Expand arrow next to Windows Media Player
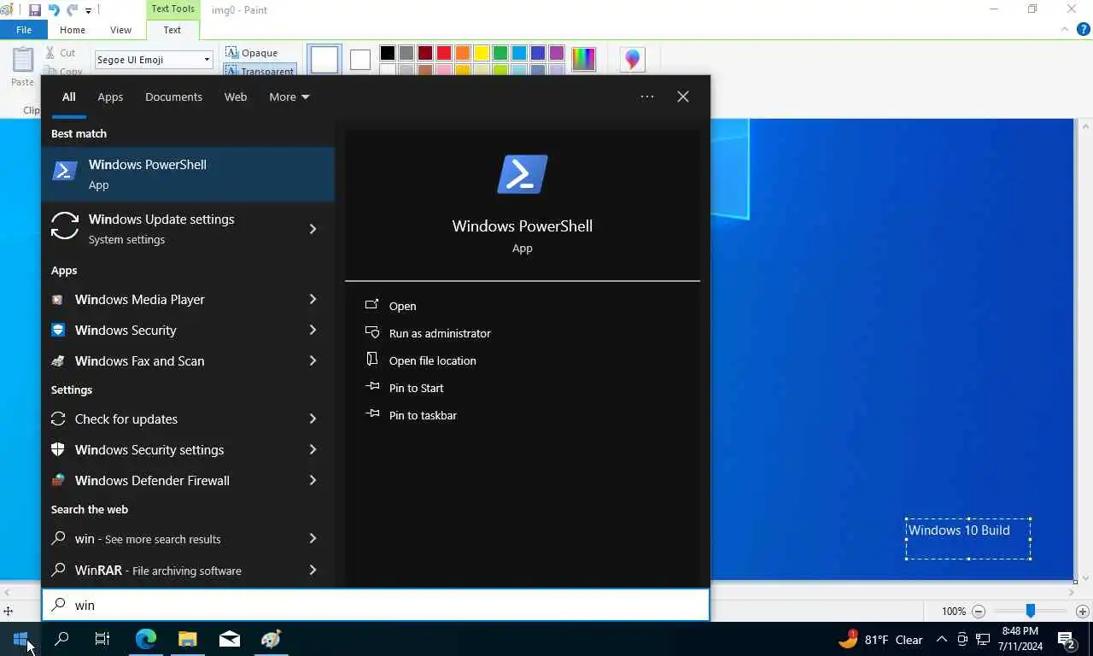The width and height of the screenshot is (1093, 656). tap(313, 299)
